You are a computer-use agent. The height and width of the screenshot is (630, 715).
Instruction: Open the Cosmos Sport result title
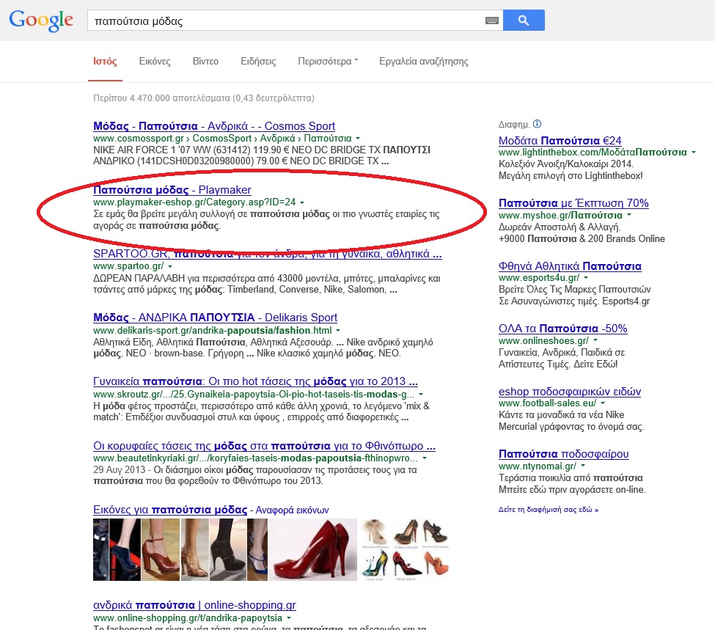[x=214, y=126]
